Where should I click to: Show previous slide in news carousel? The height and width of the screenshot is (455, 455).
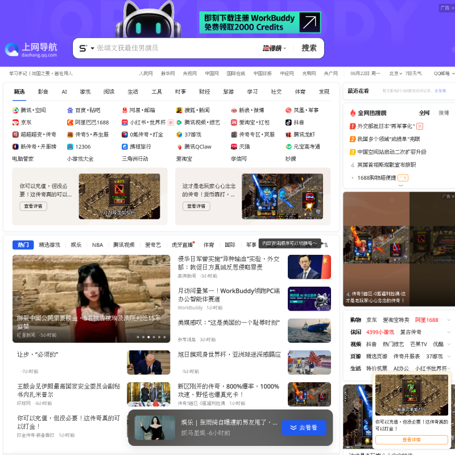(x=17, y=299)
